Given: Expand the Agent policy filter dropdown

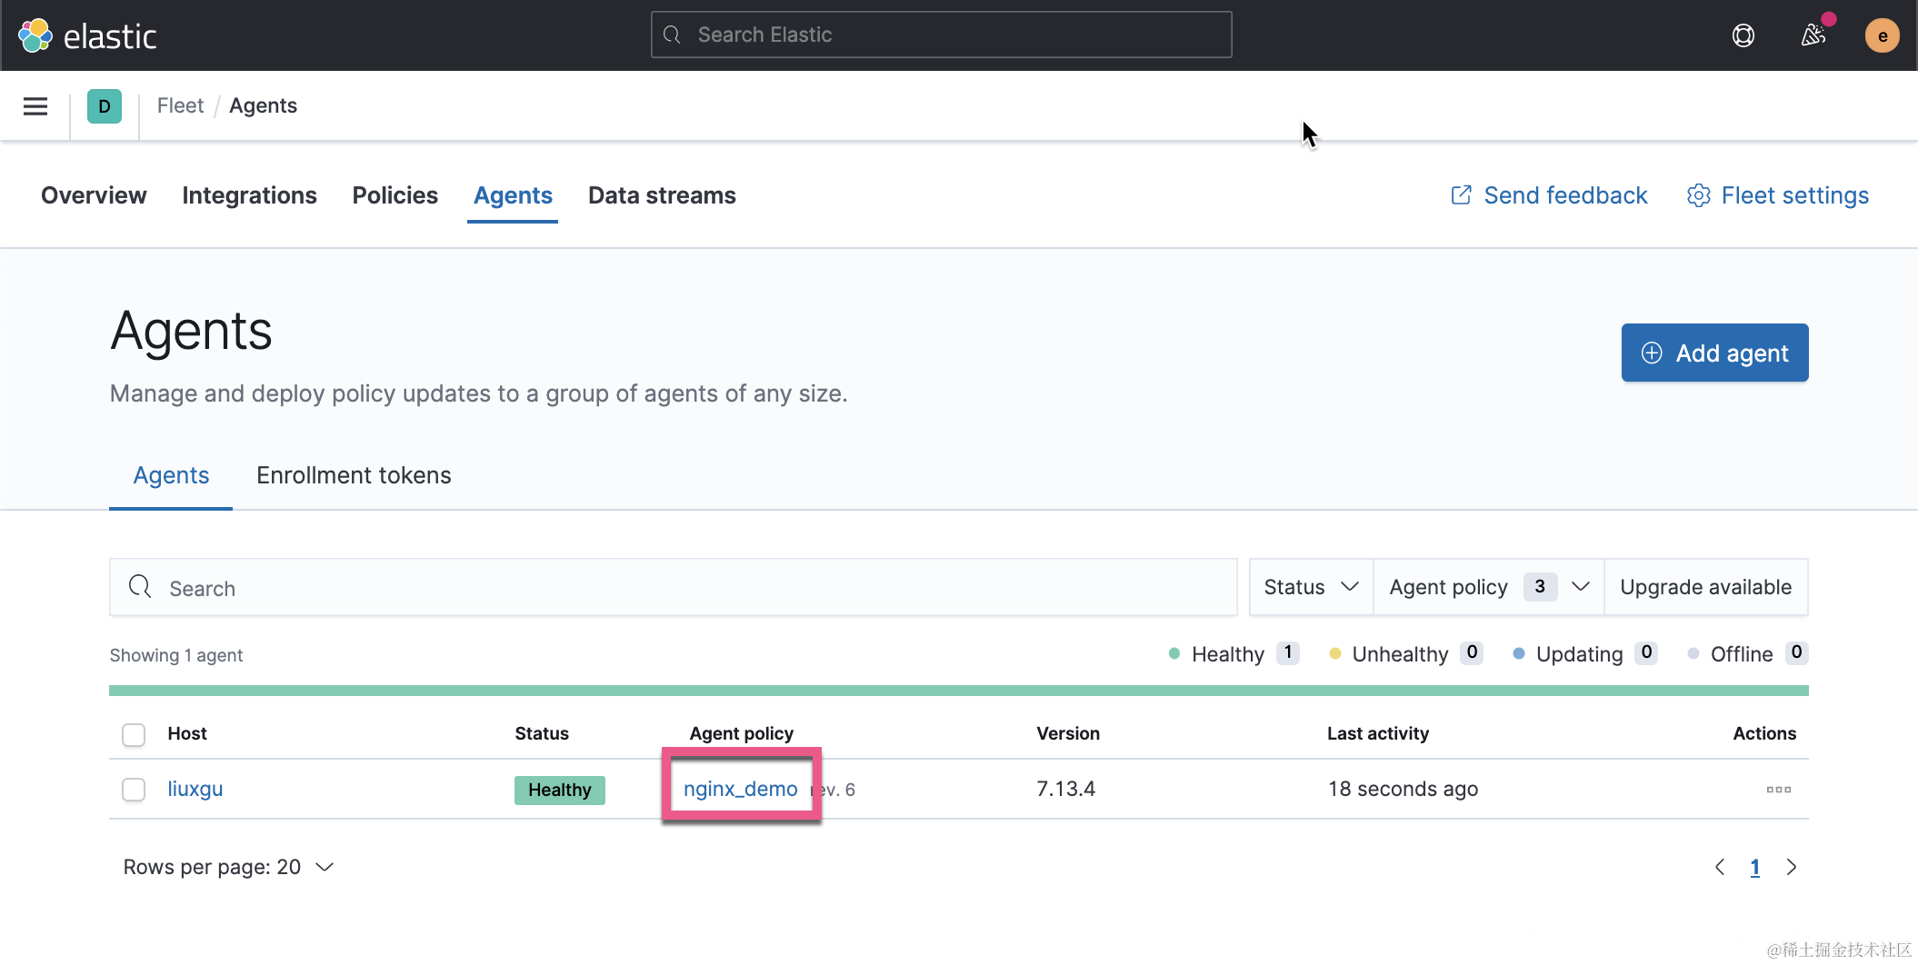Looking at the screenshot, I should coord(1489,587).
